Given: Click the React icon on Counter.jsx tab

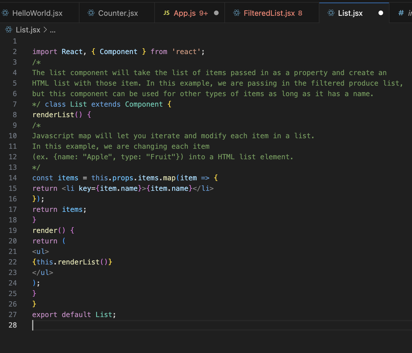Looking at the screenshot, I should click(91, 13).
